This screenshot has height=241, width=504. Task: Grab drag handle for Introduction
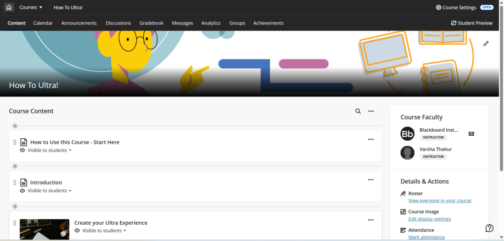pyautogui.click(x=14, y=182)
